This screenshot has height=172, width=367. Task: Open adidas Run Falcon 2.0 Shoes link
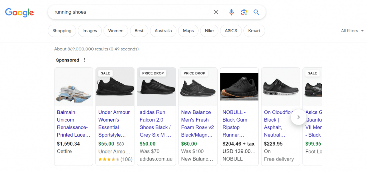click(156, 123)
